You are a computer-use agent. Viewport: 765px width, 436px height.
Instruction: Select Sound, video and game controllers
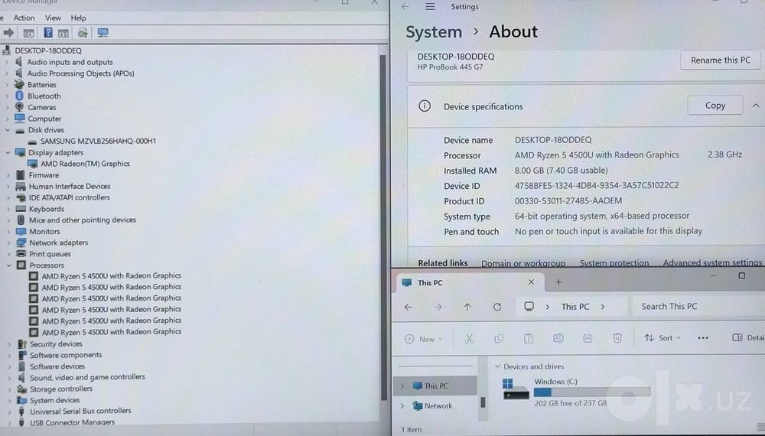click(87, 377)
